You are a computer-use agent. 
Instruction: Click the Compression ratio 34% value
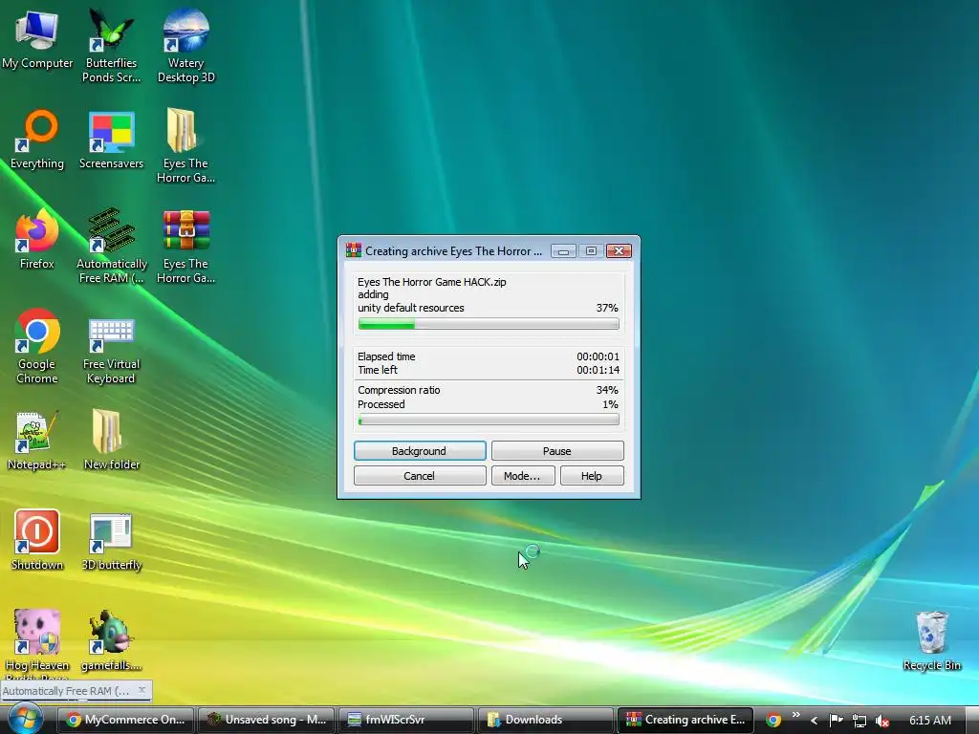[607, 390]
